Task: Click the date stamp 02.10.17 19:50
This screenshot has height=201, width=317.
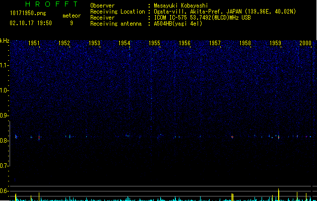Action: [x=31, y=23]
